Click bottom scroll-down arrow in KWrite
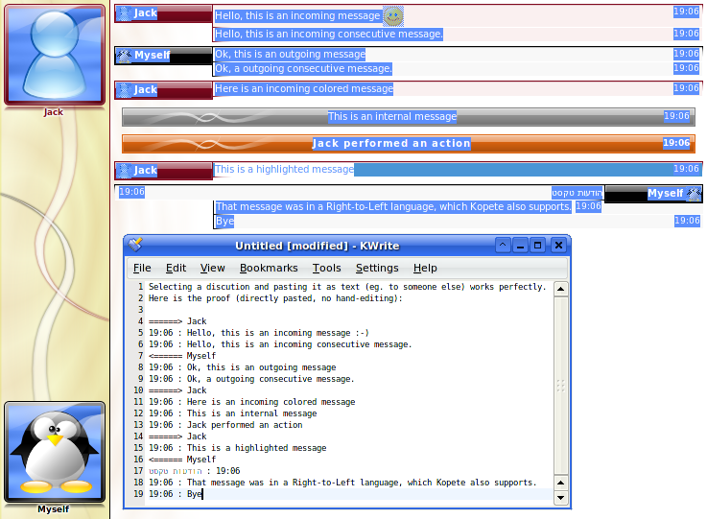The image size is (707, 519). pos(560,498)
